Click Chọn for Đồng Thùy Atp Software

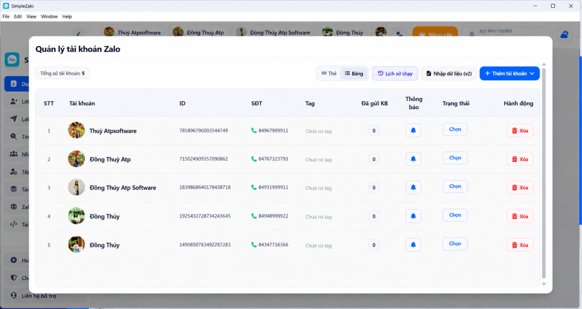tap(455, 186)
